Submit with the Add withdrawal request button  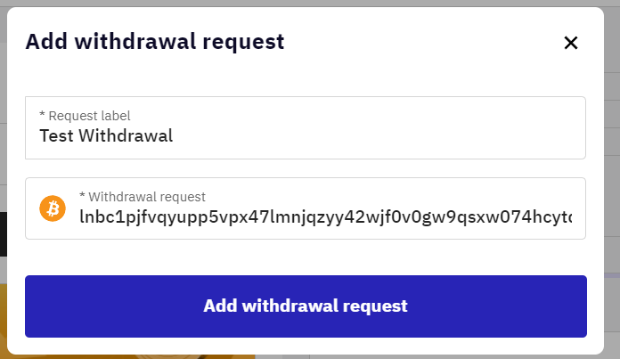(306, 306)
